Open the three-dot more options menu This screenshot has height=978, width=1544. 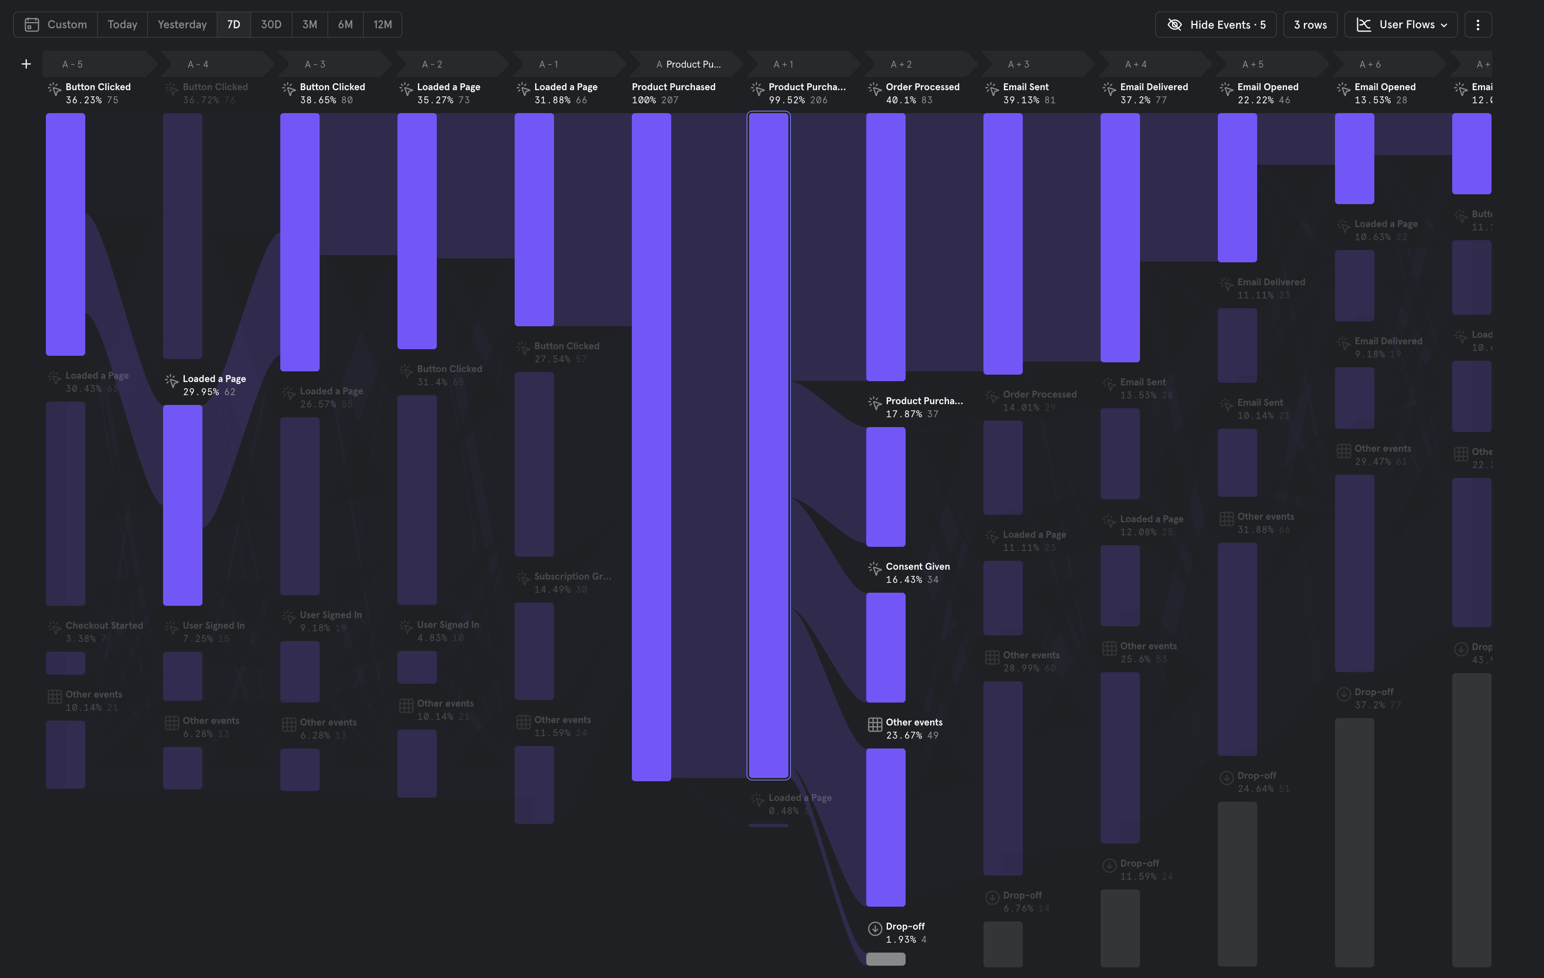[1478, 24]
